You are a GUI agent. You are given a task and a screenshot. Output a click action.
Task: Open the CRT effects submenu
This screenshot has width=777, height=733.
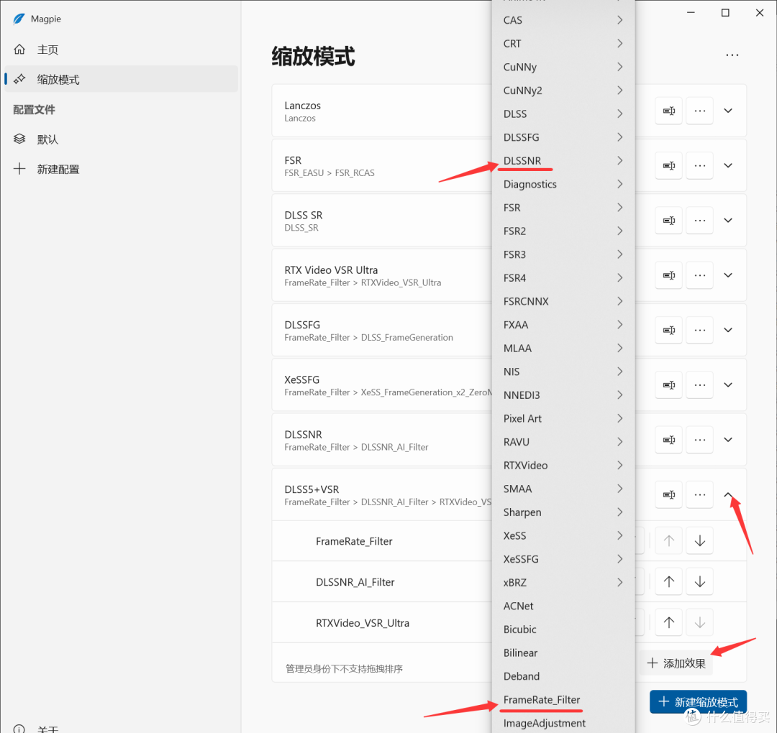pos(563,44)
